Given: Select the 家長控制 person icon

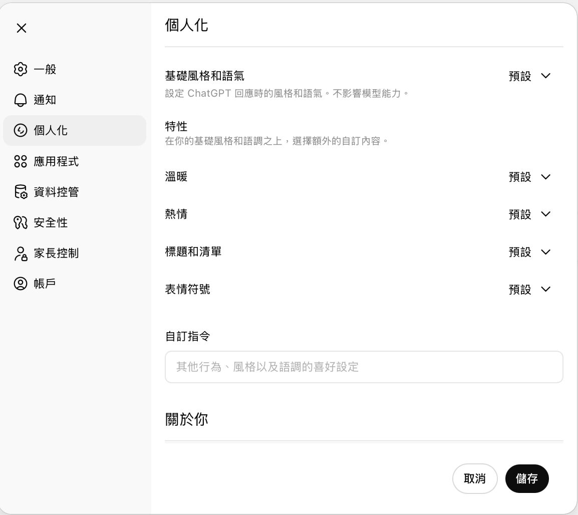Looking at the screenshot, I should point(21,253).
